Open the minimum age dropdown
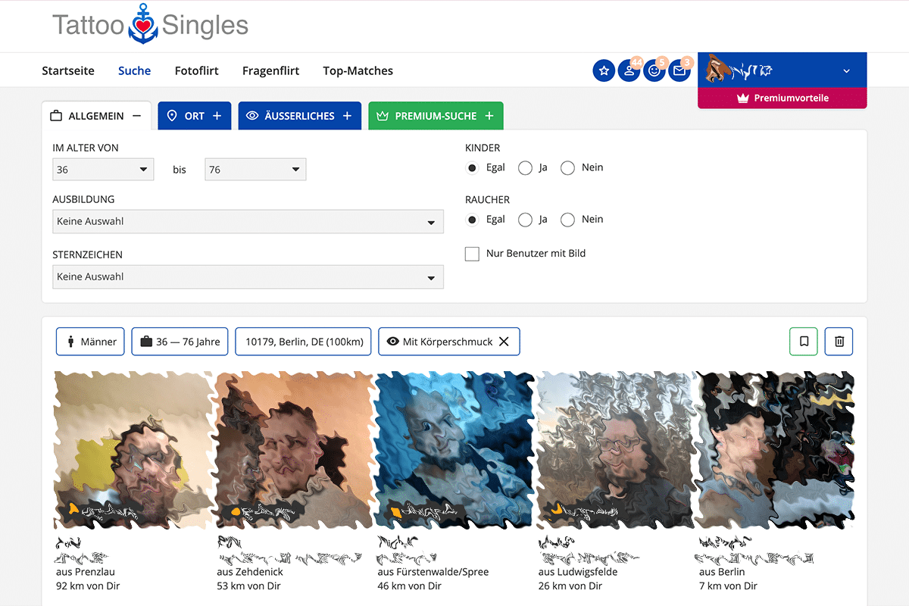Screen dimensions: 909x606 pos(103,170)
